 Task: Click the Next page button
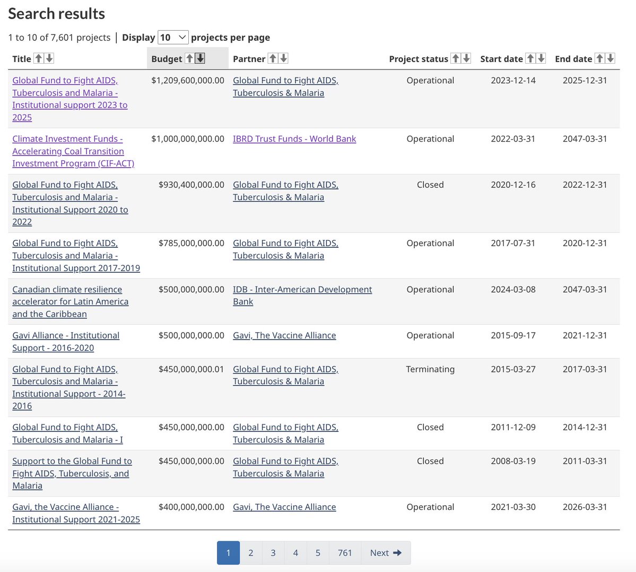(386, 553)
